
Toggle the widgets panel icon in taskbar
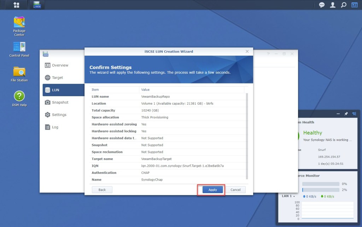355,5
